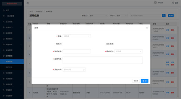Open the 房屋 dropdown in the dialog
Viewport: 181px width, 99px height.
pyautogui.click(x=77, y=36)
